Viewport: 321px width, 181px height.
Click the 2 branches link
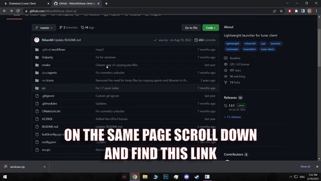69,28
